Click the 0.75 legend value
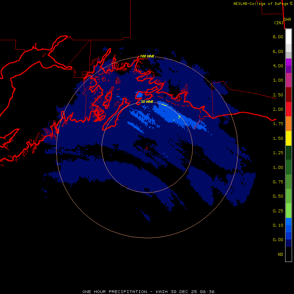This screenshot has width=294, height=294. (278, 182)
